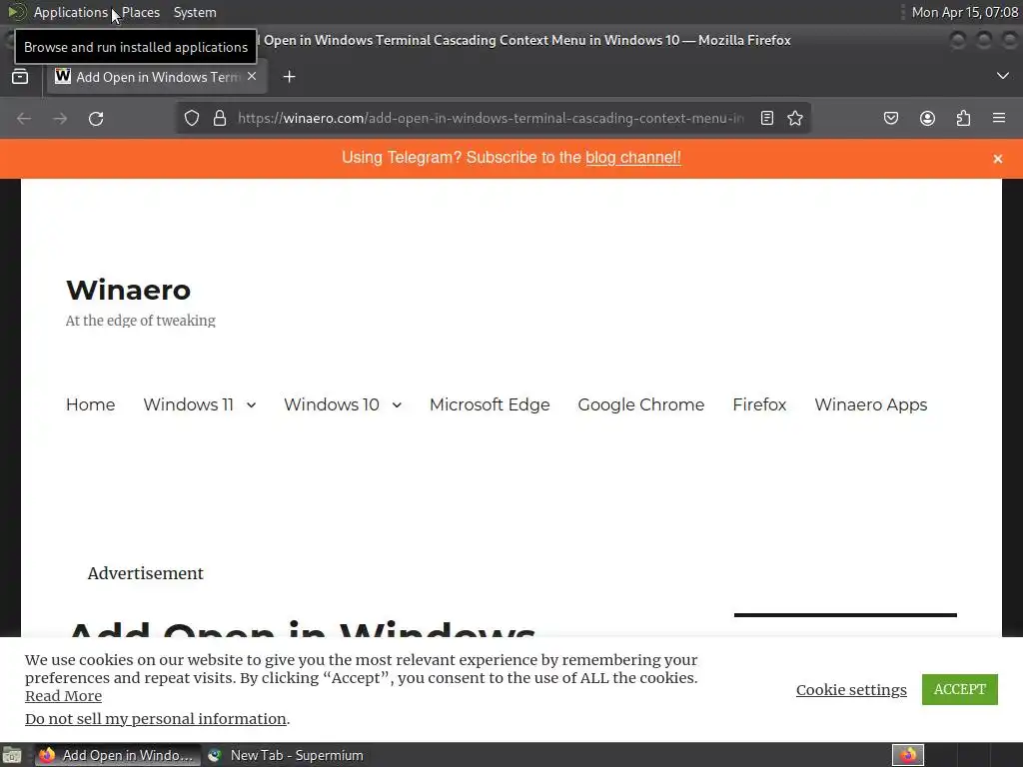Follow the blog channel! link
This screenshot has height=767, width=1023.
[632, 157]
